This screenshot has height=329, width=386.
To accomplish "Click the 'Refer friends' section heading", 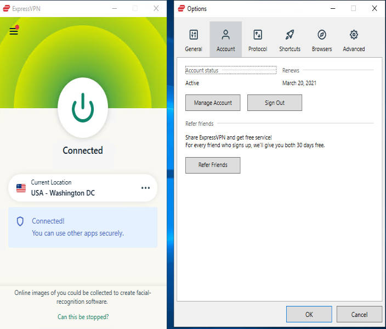I will 200,124.
